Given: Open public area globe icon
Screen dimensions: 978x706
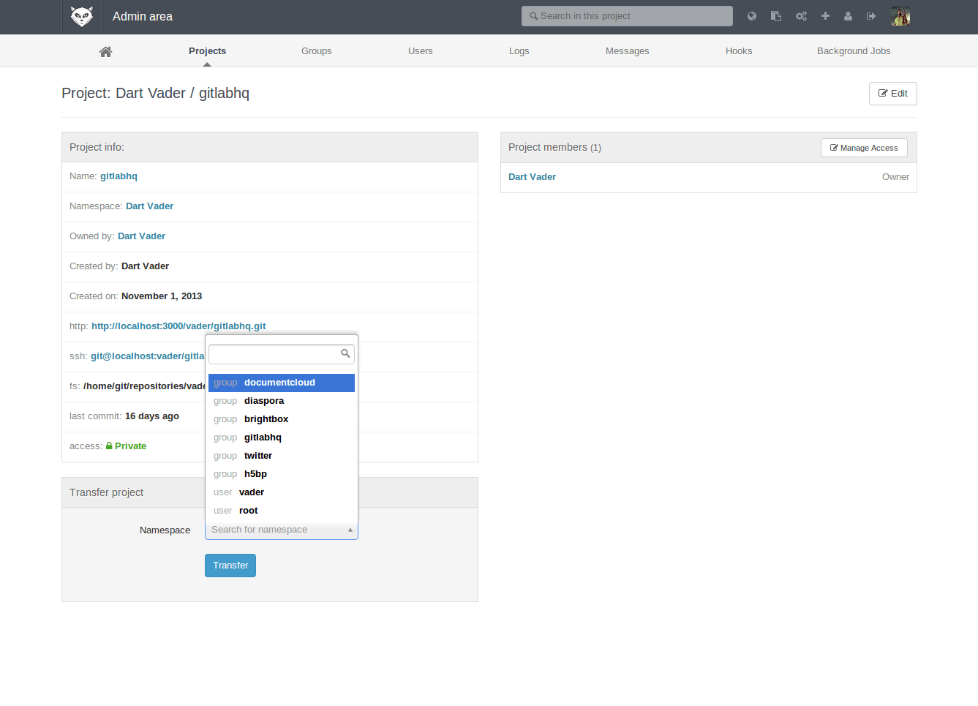Looking at the screenshot, I should 751,16.
